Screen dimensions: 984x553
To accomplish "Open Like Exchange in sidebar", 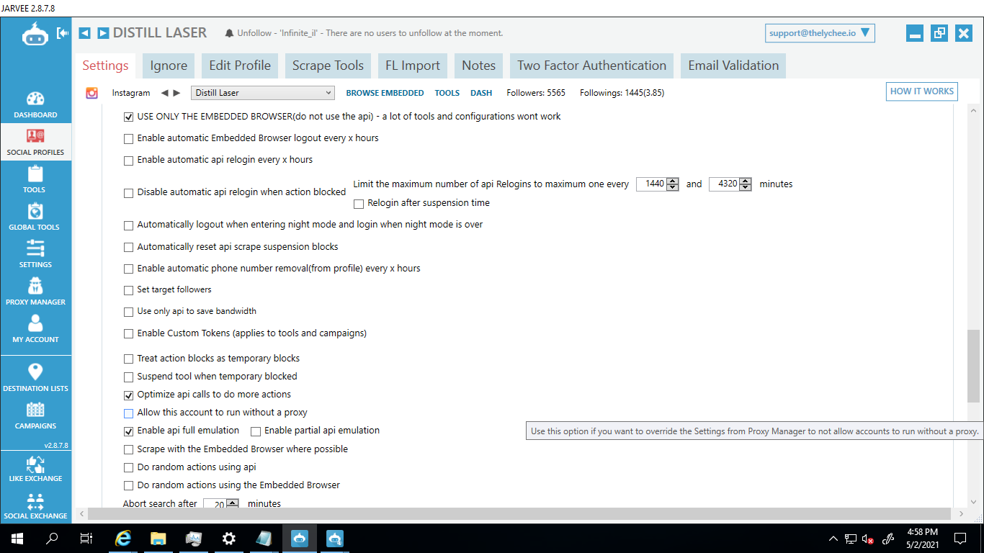I will [x=35, y=469].
